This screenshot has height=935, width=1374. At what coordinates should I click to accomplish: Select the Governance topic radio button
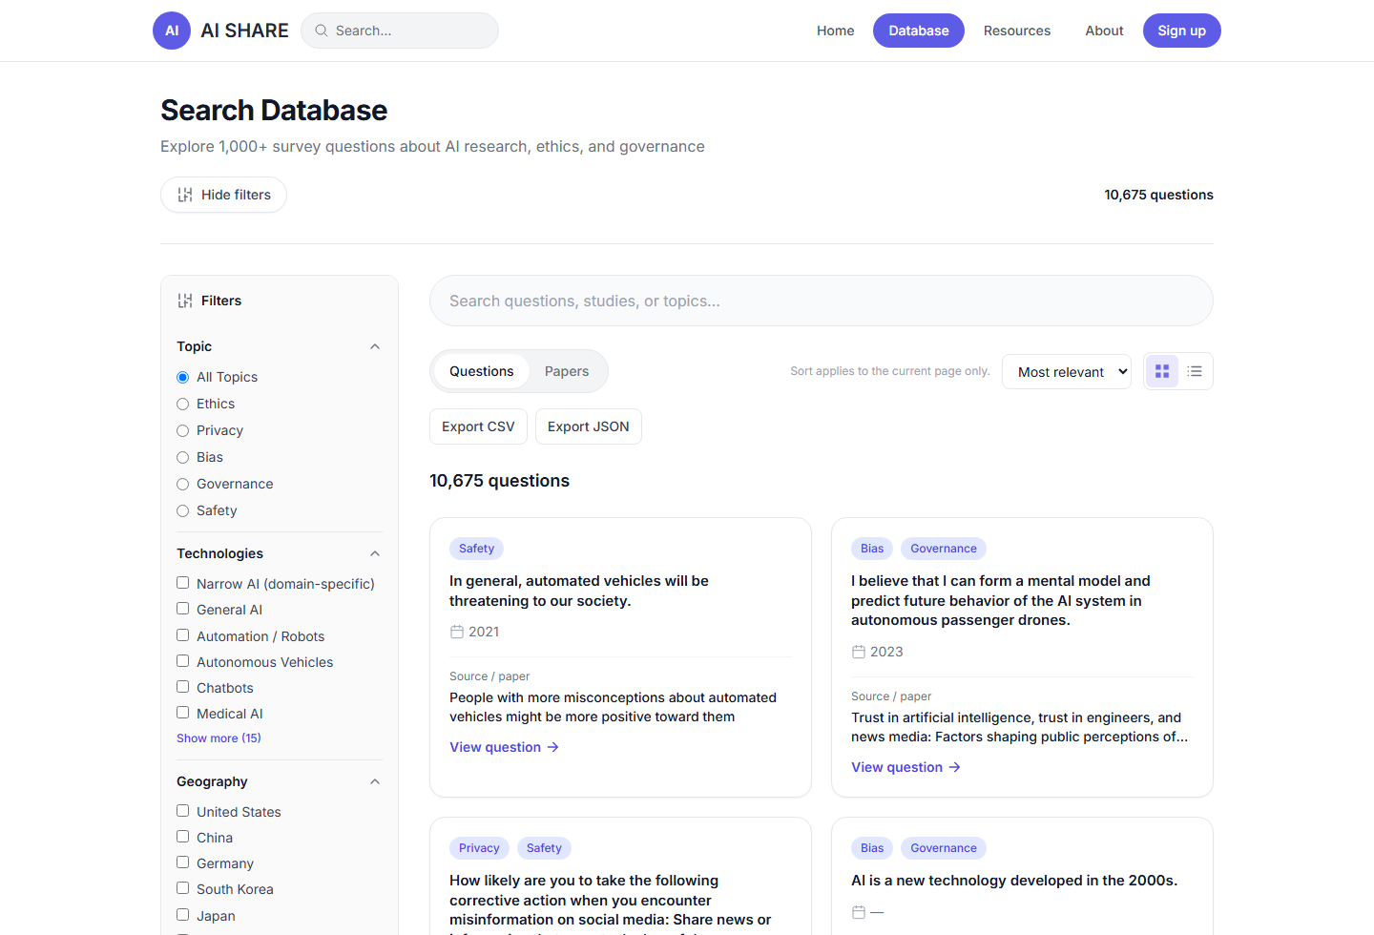tap(183, 484)
